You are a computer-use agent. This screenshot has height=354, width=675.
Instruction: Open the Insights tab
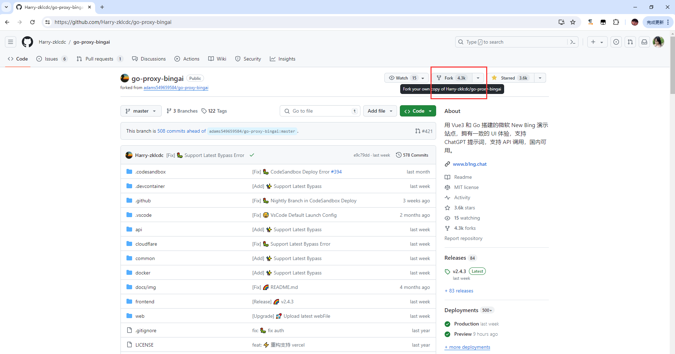pyautogui.click(x=283, y=59)
